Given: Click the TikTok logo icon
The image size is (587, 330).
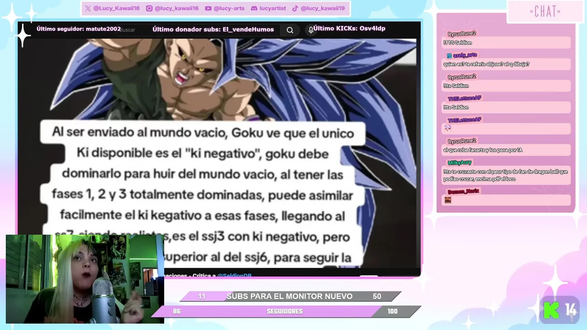Looking at the screenshot, I should 295,8.
